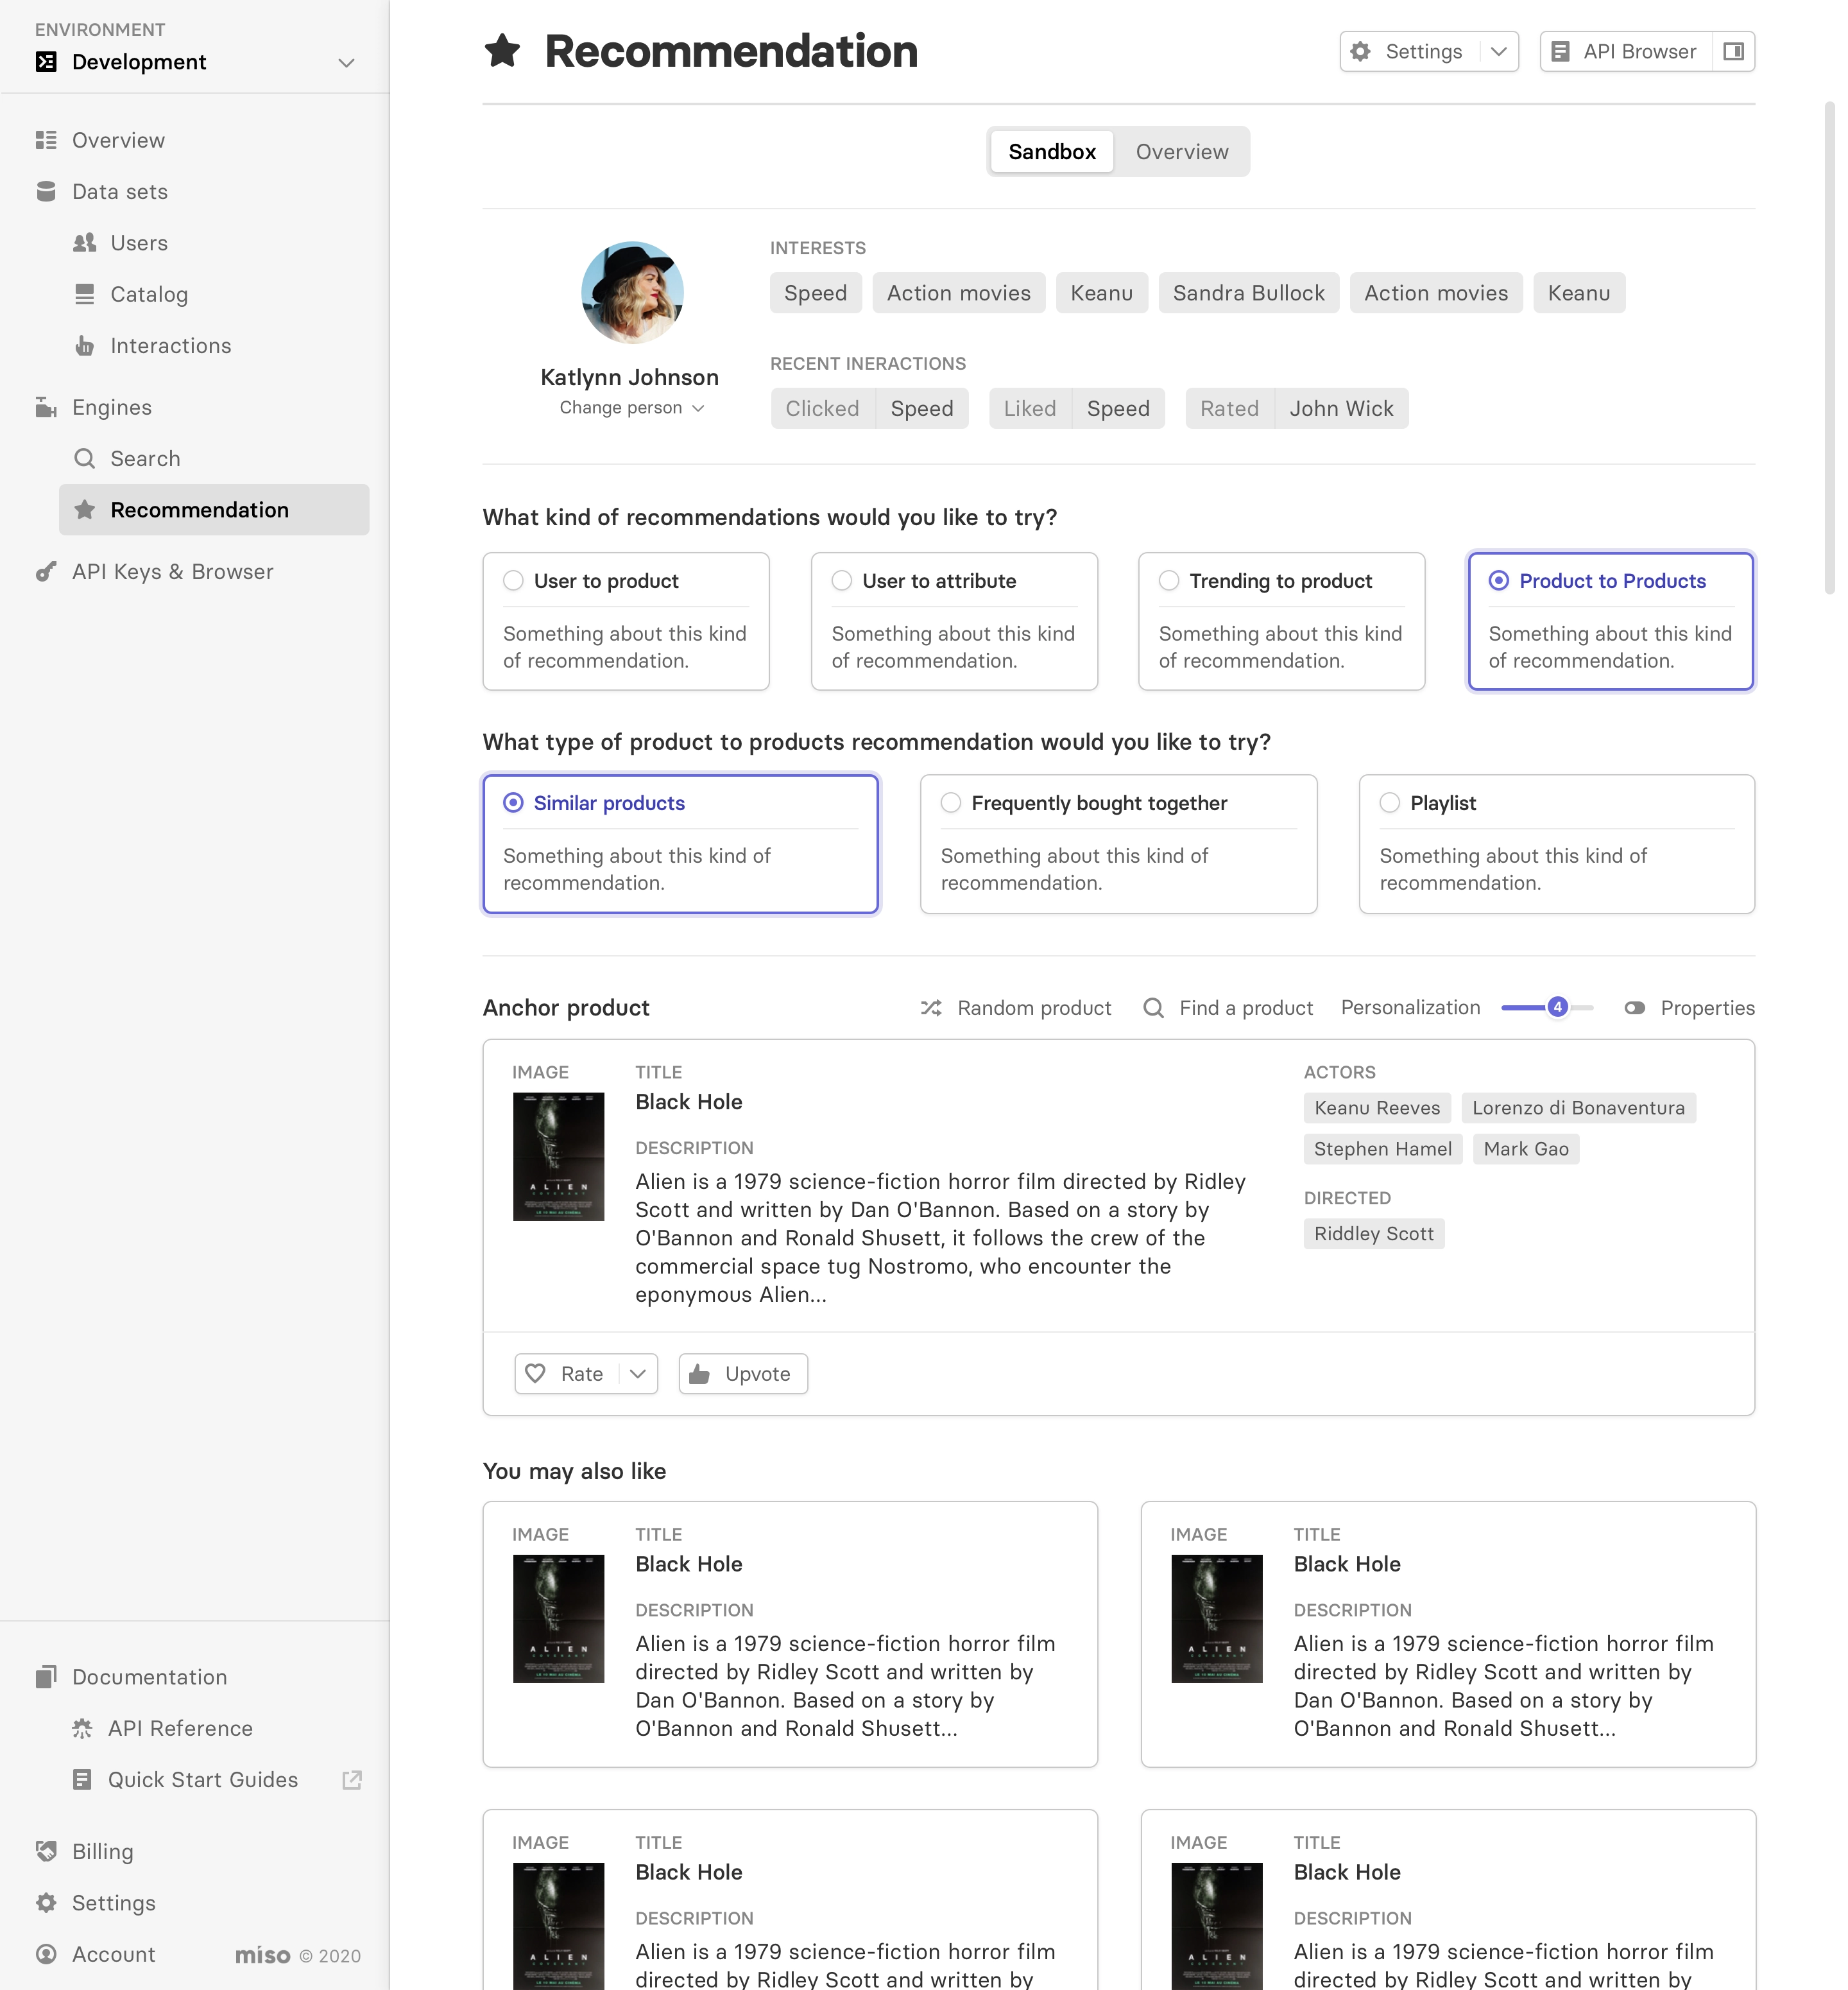Click the Quick Start Guides document icon
This screenshot has height=1990, width=1848.
coord(83,1779)
